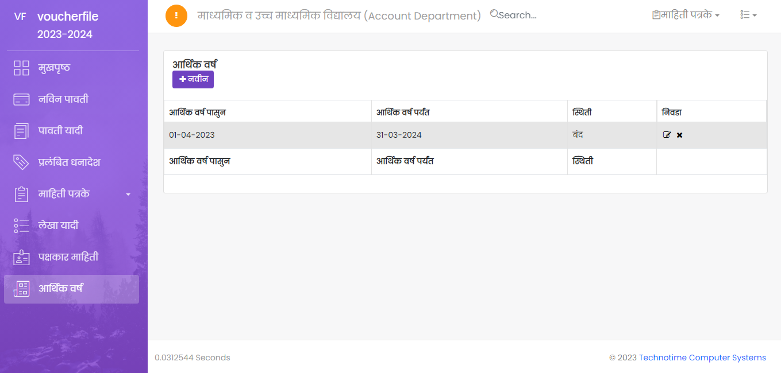
Task: Click the edit icon for 01-04-2023 row
Action: tap(667, 135)
